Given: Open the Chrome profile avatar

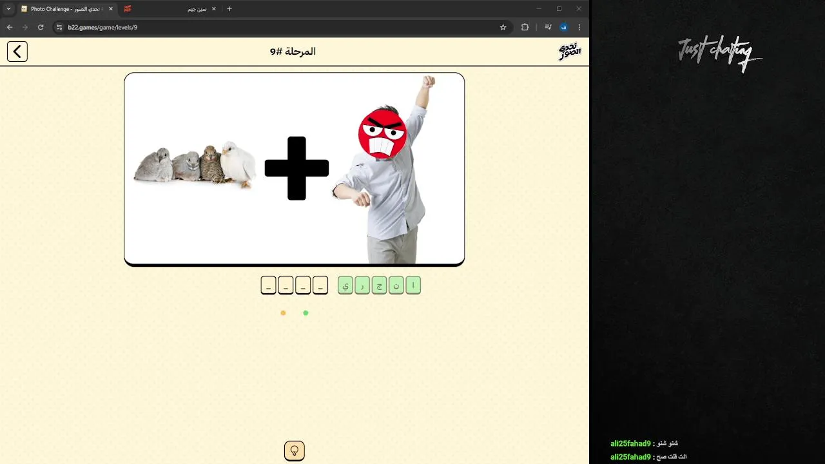Looking at the screenshot, I should pos(563,27).
